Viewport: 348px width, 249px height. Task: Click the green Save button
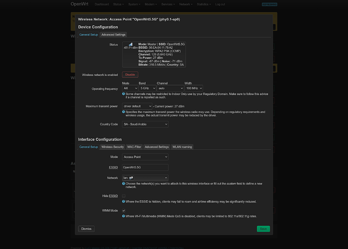[x=263, y=229]
